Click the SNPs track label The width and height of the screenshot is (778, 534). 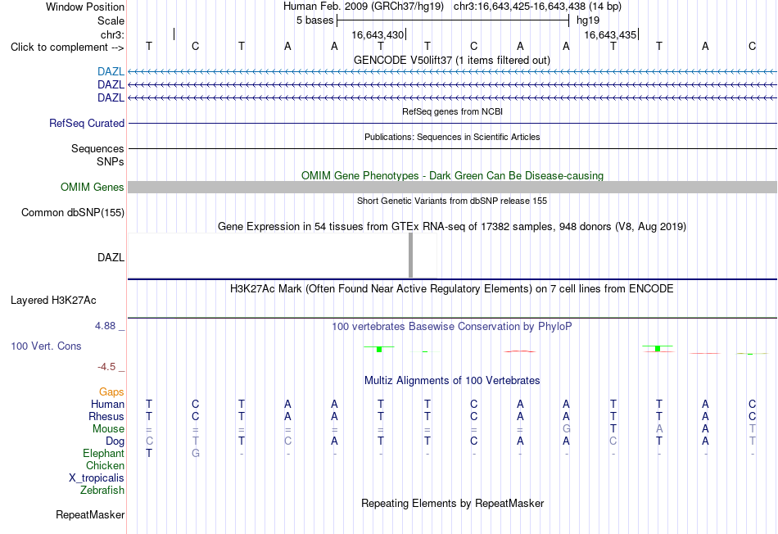coord(111,162)
